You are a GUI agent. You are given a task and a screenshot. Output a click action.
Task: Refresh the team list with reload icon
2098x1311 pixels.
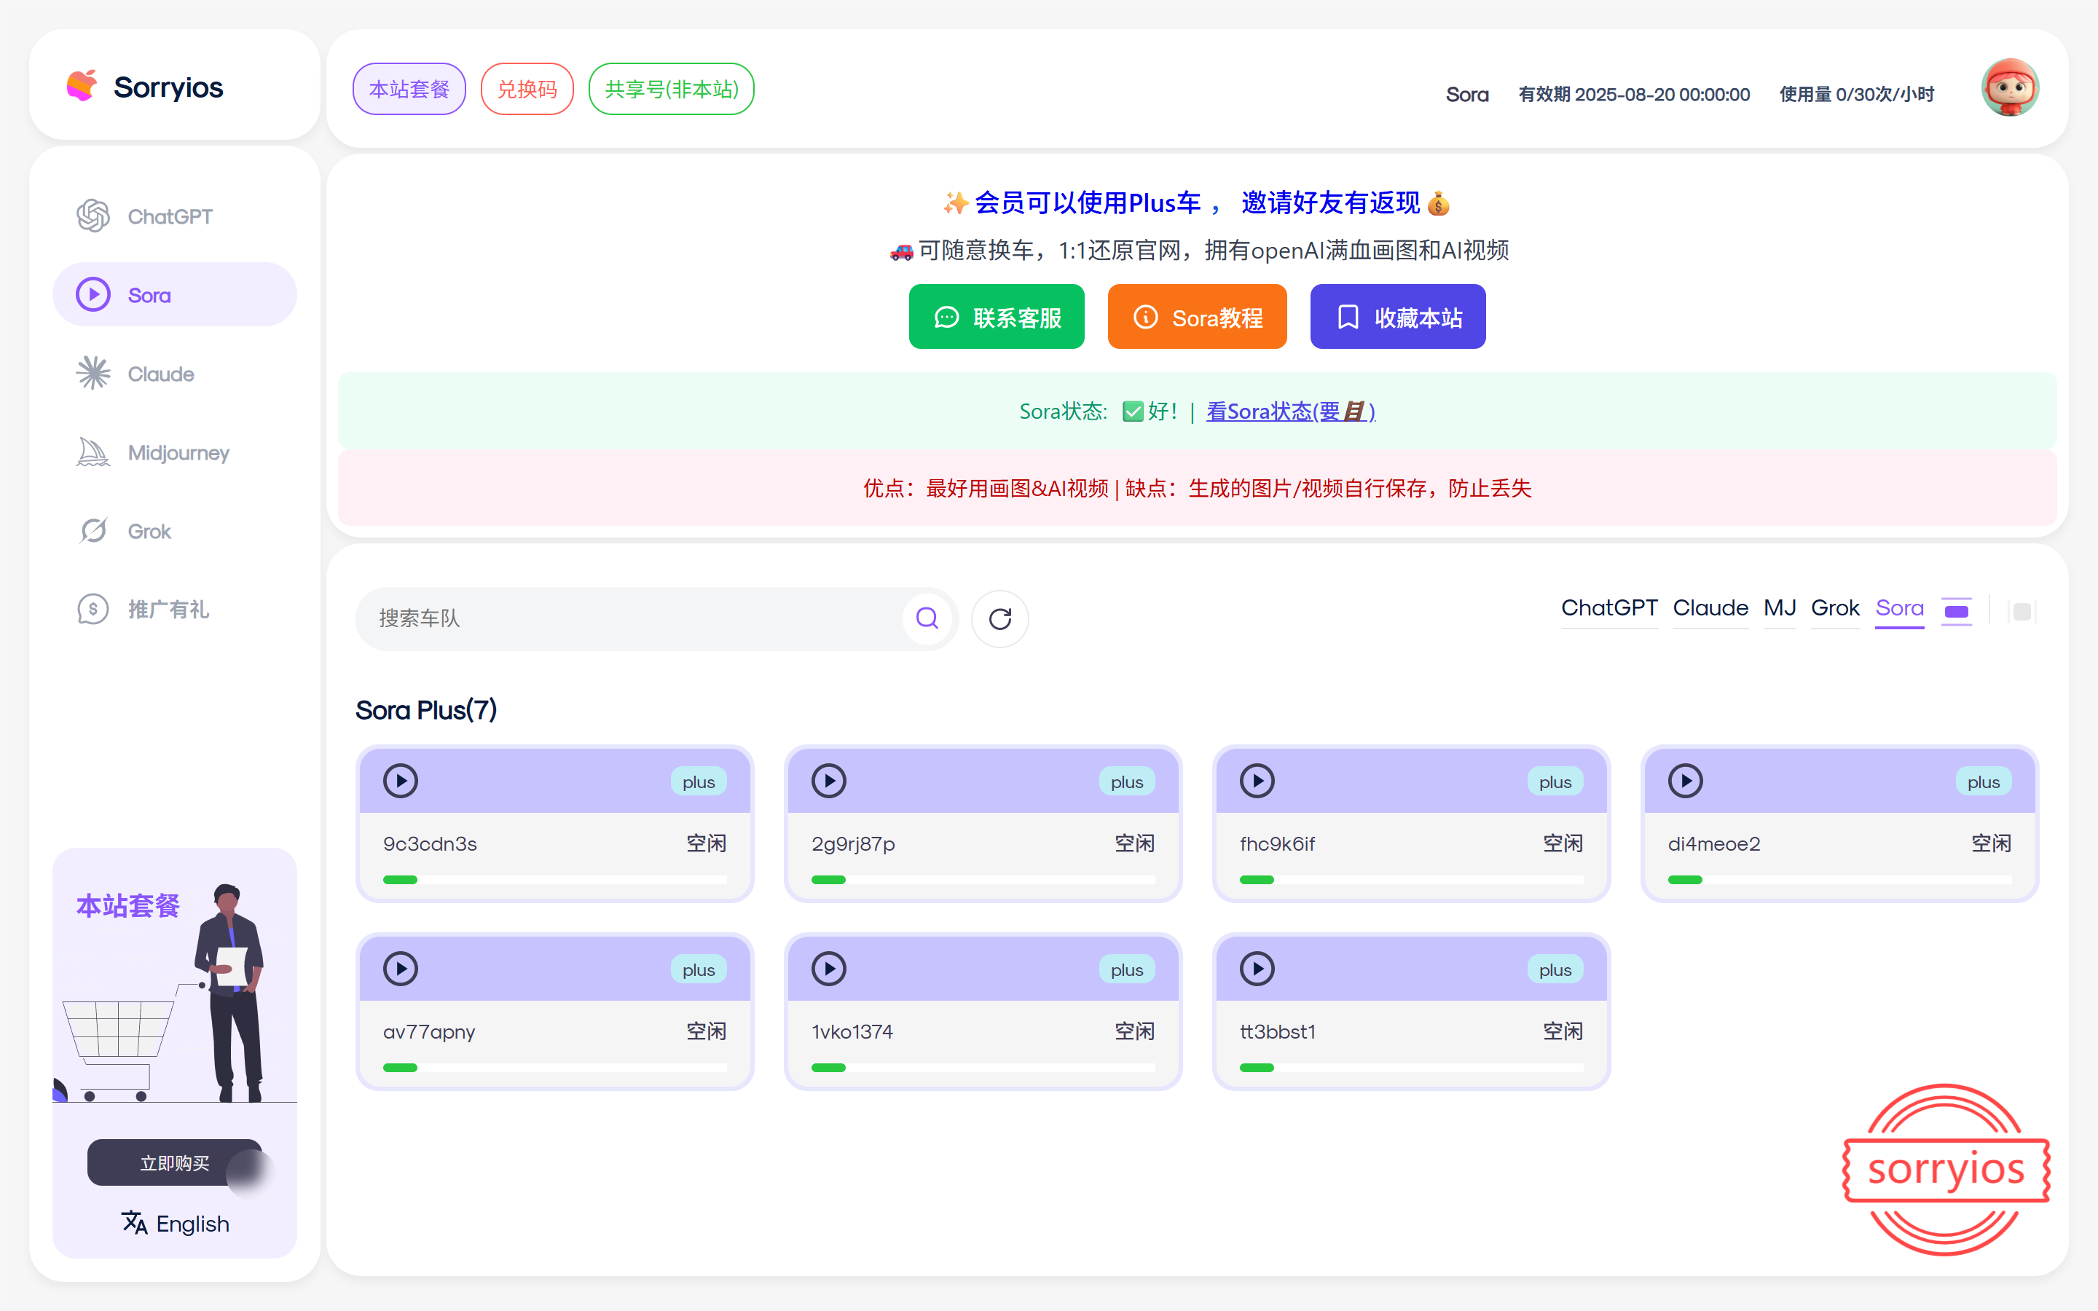[999, 618]
